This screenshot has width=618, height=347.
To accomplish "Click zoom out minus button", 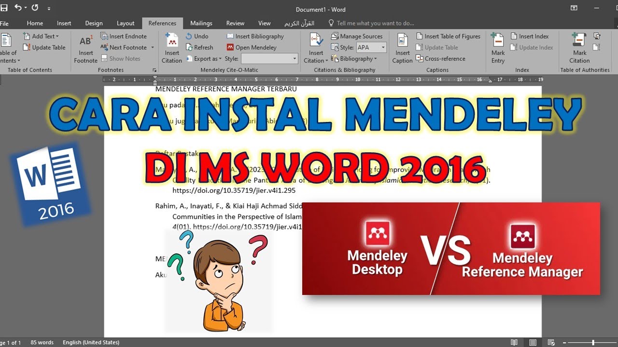I will tap(565, 343).
